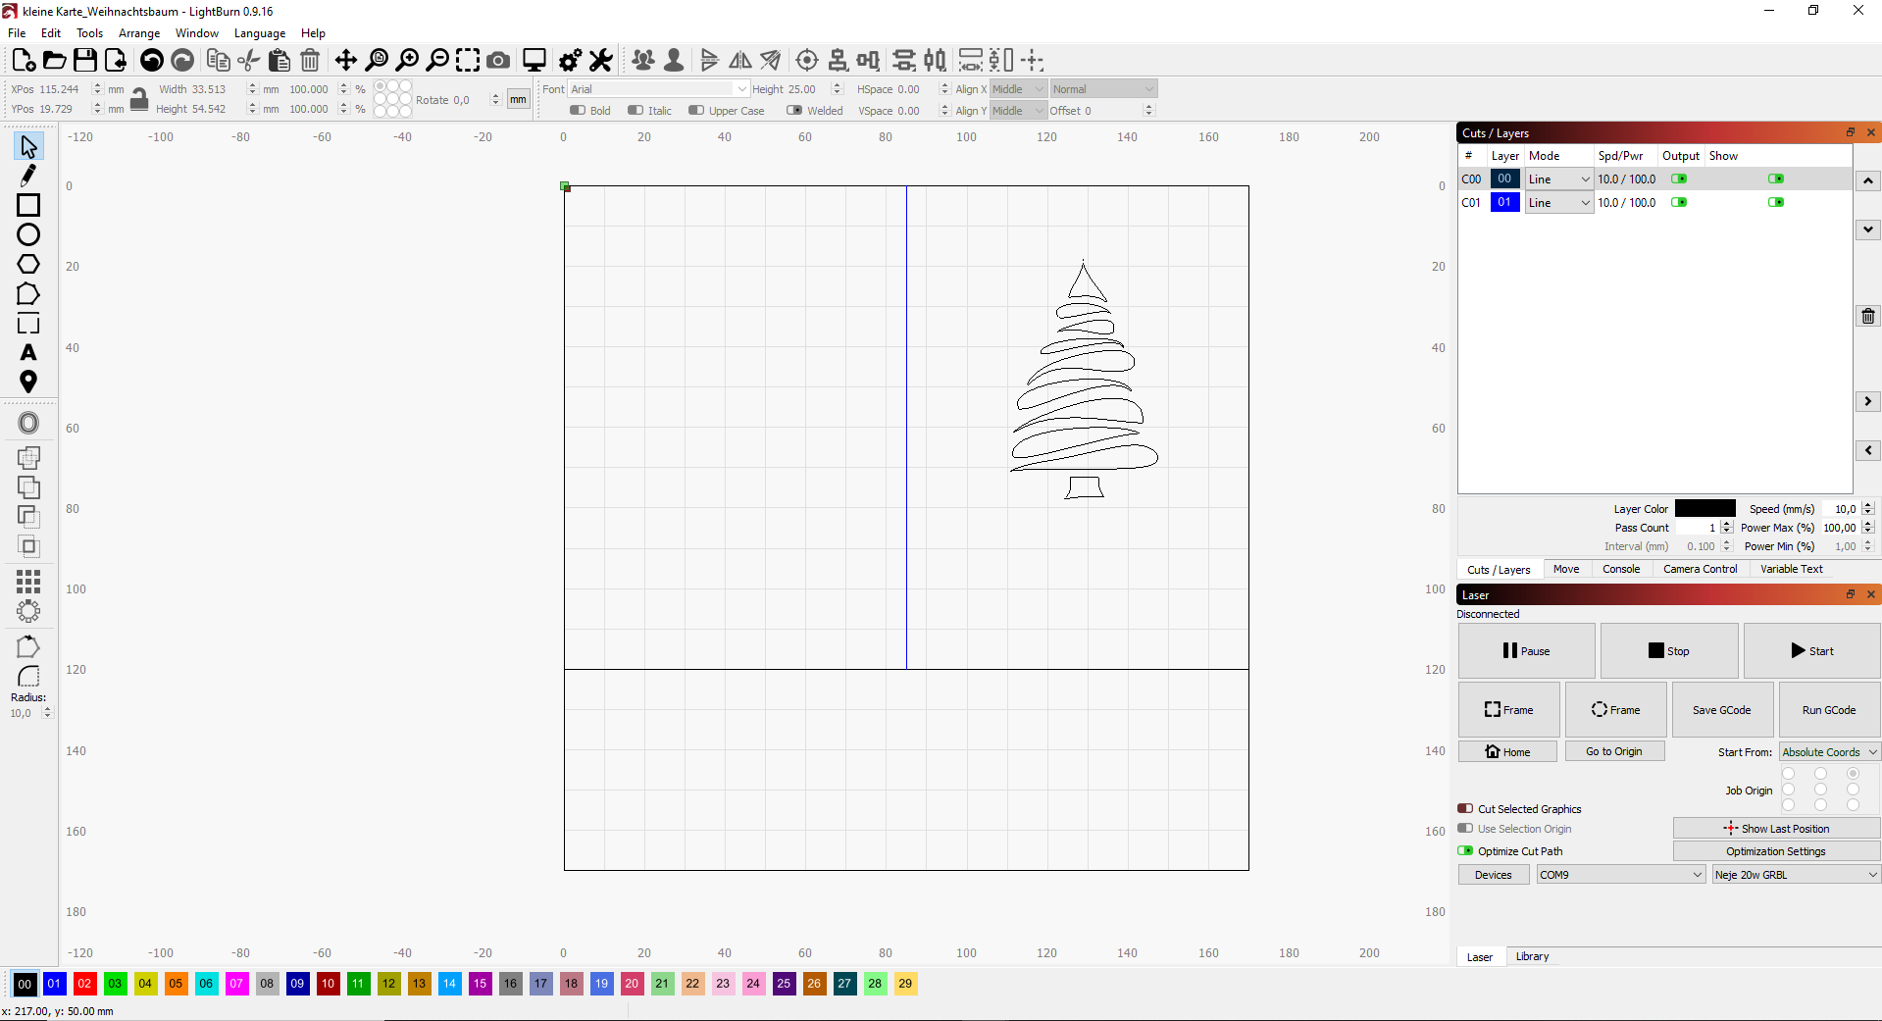Select the red 02 palette color
The width and height of the screenshot is (1882, 1021).
coord(84,985)
